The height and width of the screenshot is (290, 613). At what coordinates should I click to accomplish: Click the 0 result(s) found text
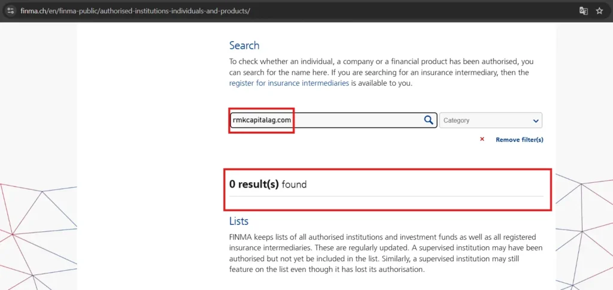coord(268,185)
